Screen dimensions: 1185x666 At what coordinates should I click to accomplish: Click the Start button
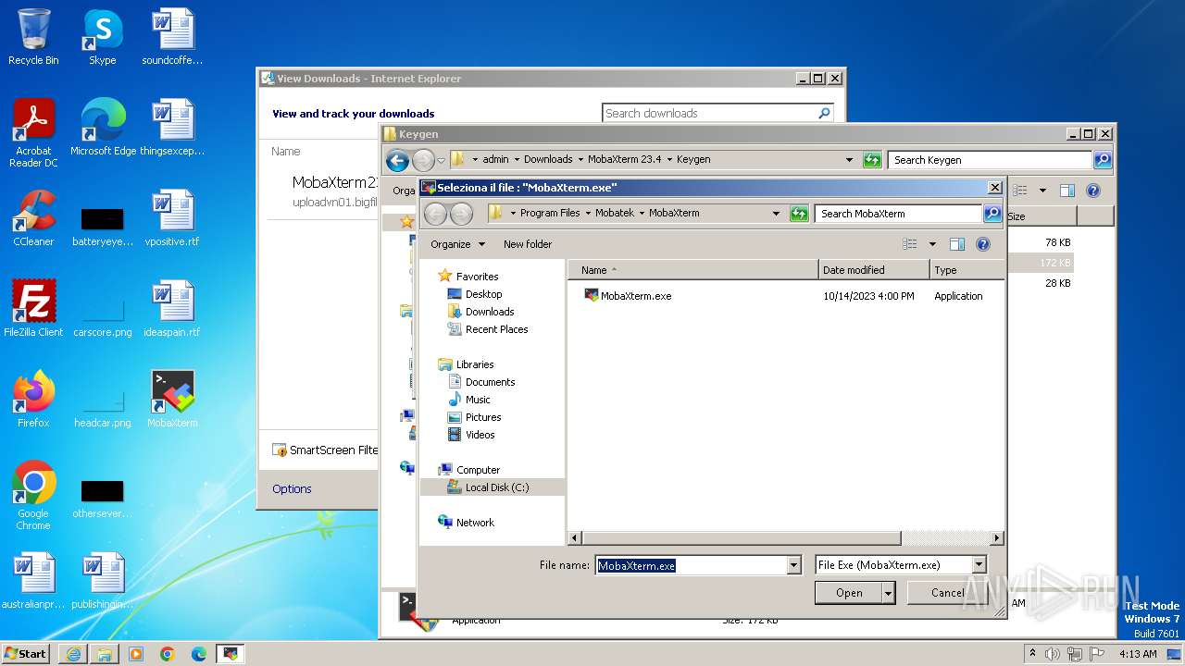[26, 654]
